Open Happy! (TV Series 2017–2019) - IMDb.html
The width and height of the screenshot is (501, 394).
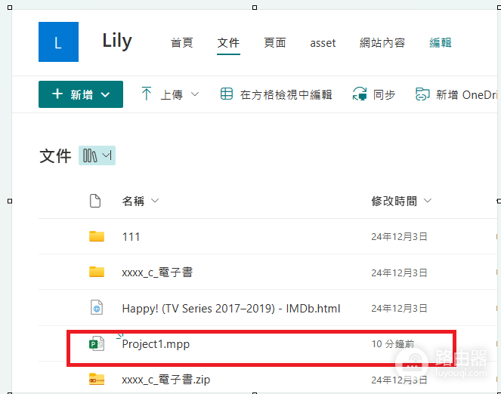[231, 309]
